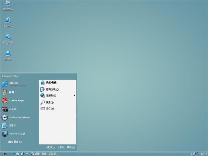
Task: Click first quick launch icon on taskbar
Action: tap(13, 154)
